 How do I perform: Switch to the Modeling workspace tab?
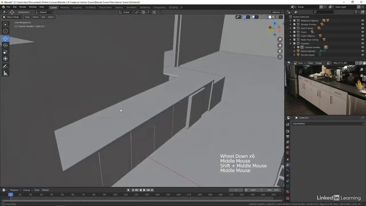point(65,7)
